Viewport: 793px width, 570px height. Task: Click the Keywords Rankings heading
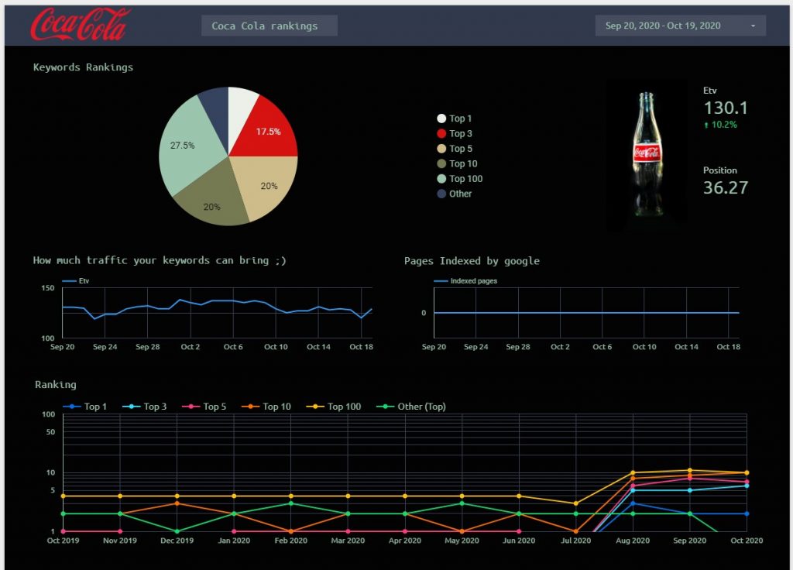83,67
